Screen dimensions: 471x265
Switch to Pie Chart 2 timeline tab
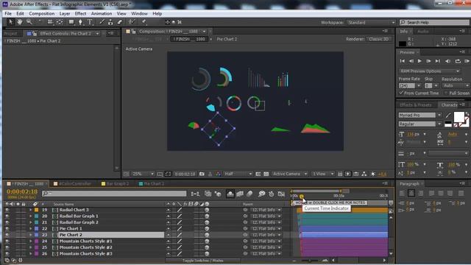coord(152,184)
